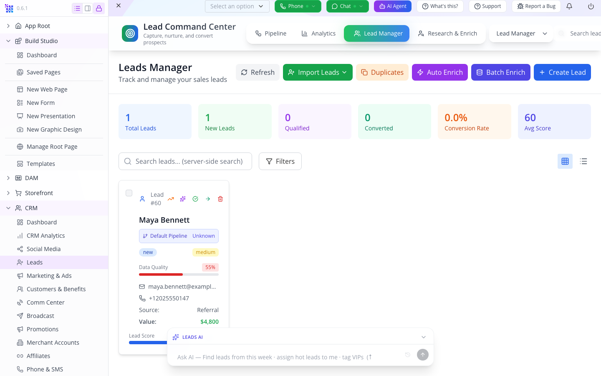Click the power icon in the top bar

click(x=591, y=6)
